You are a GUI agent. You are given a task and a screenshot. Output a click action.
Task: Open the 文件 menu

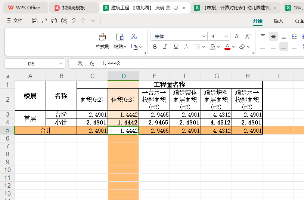point(15,21)
